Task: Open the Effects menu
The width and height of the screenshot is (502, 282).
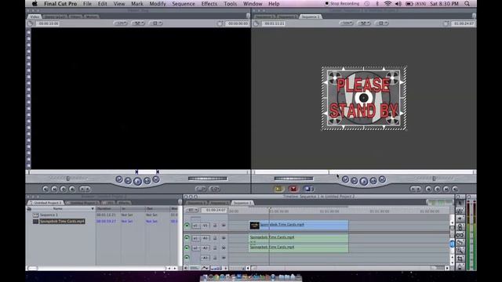Action: (x=209, y=4)
